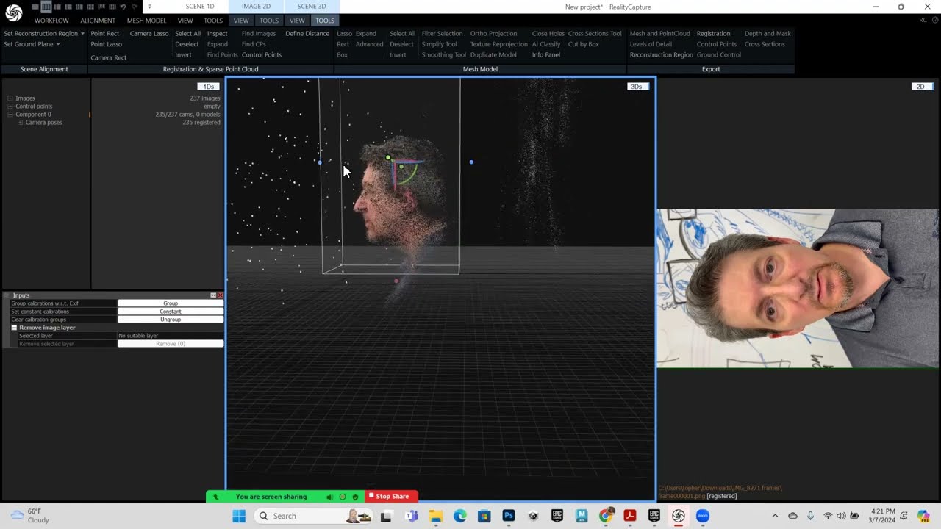This screenshot has height=529, width=941.
Task: Click AI Classify tool
Action: (545, 44)
